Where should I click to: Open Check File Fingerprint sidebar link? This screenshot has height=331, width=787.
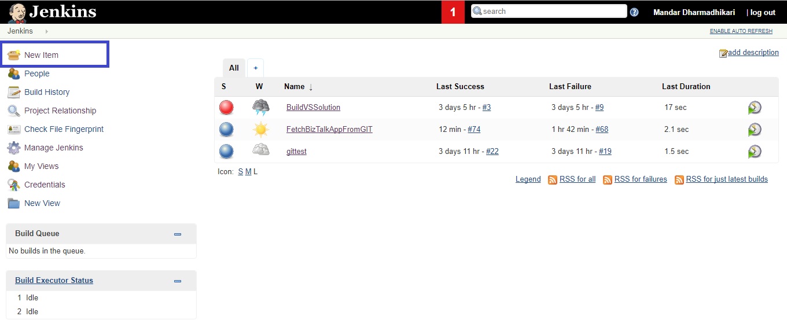64,129
